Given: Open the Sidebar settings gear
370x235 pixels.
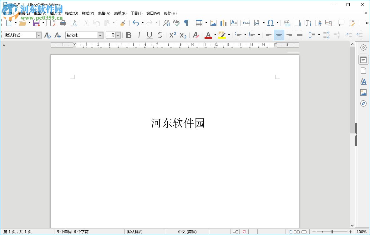Looking at the screenshot, I should 363,47.
